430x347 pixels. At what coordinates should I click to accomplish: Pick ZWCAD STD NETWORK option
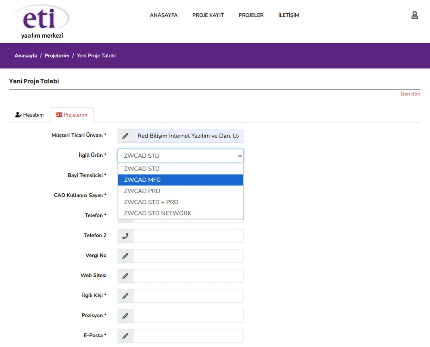(x=181, y=213)
